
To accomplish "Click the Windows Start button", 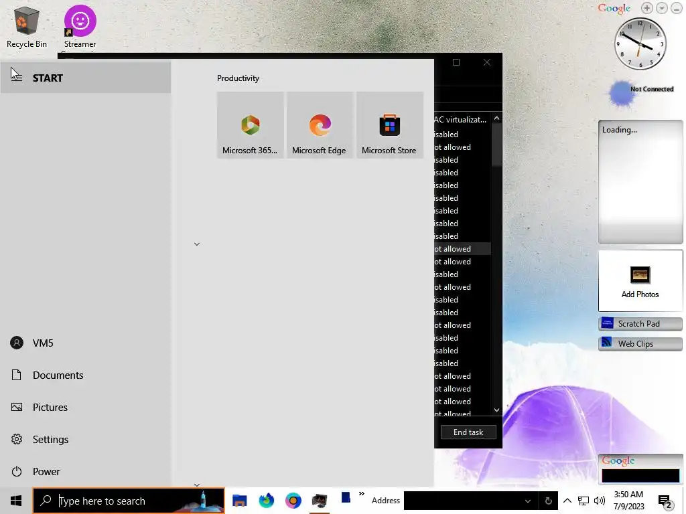I will point(16,501).
